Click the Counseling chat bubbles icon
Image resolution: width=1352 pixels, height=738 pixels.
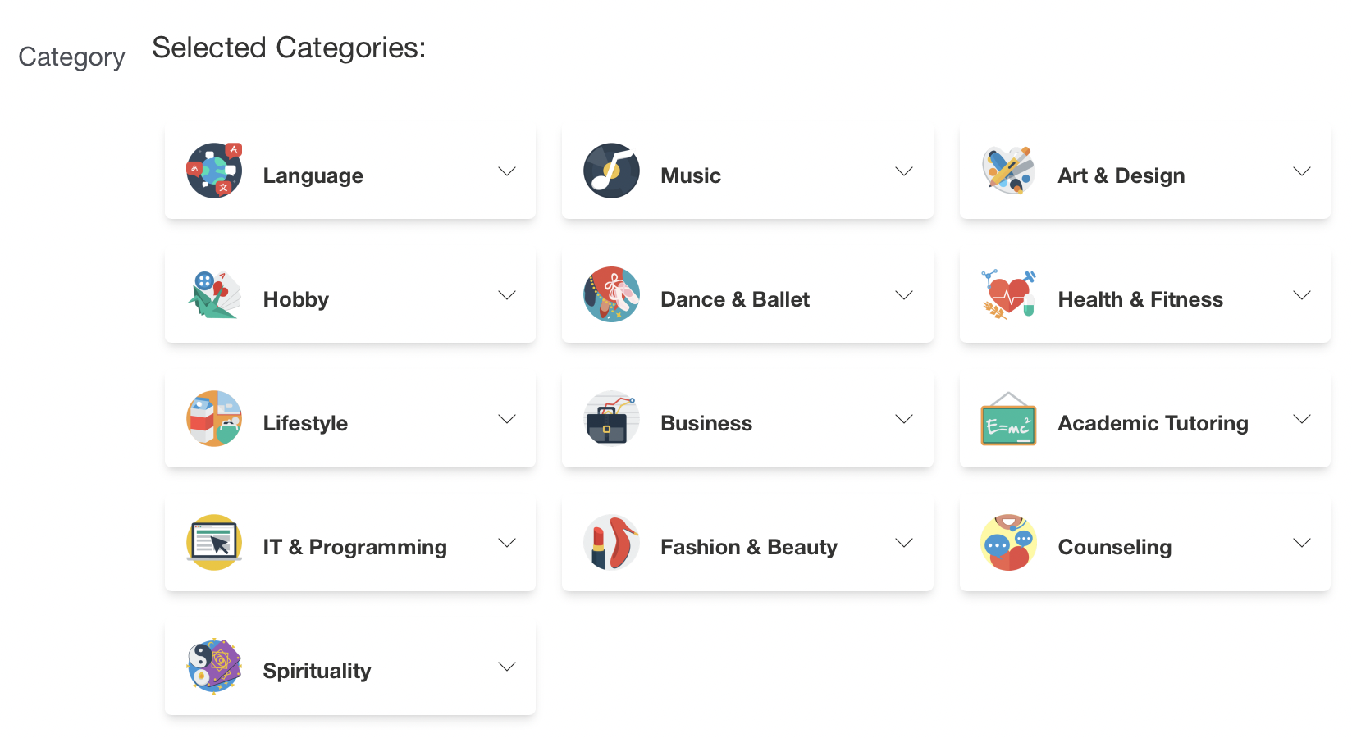click(x=1008, y=542)
